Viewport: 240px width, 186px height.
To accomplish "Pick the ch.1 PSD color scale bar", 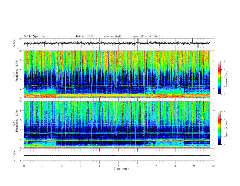I will coord(219,78).
